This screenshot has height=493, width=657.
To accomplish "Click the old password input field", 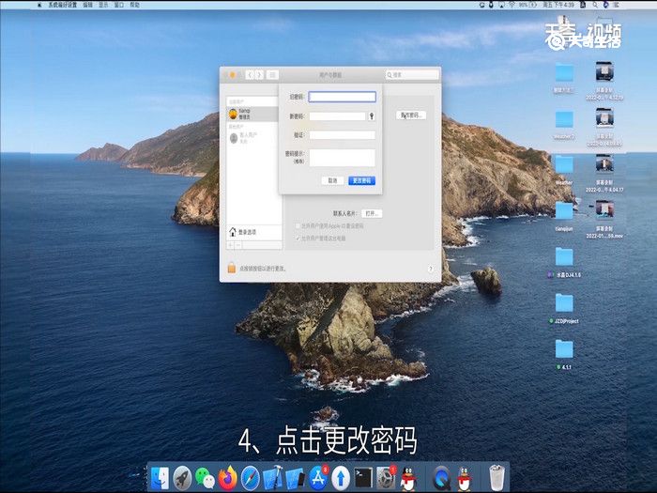I will (x=342, y=97).
